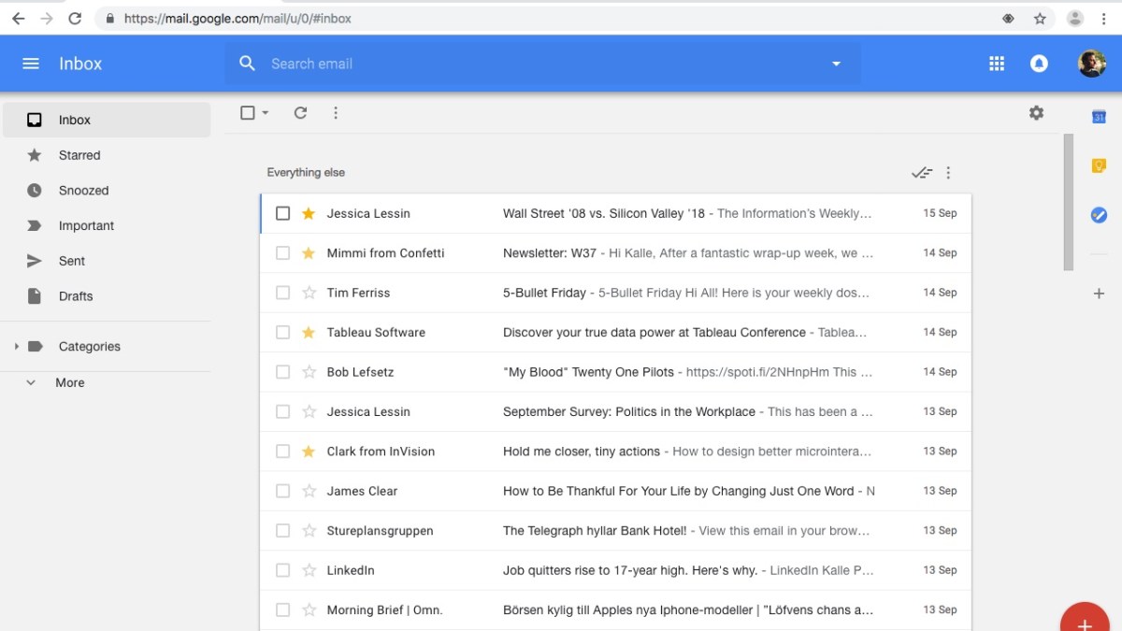Open the James Clear email
Screen dimensions: 1122x631
tap(678, 491)
